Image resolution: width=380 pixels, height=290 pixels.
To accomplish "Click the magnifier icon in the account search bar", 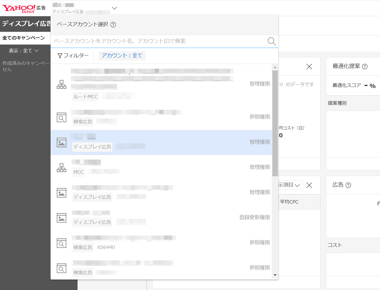I will pos(271,41).
